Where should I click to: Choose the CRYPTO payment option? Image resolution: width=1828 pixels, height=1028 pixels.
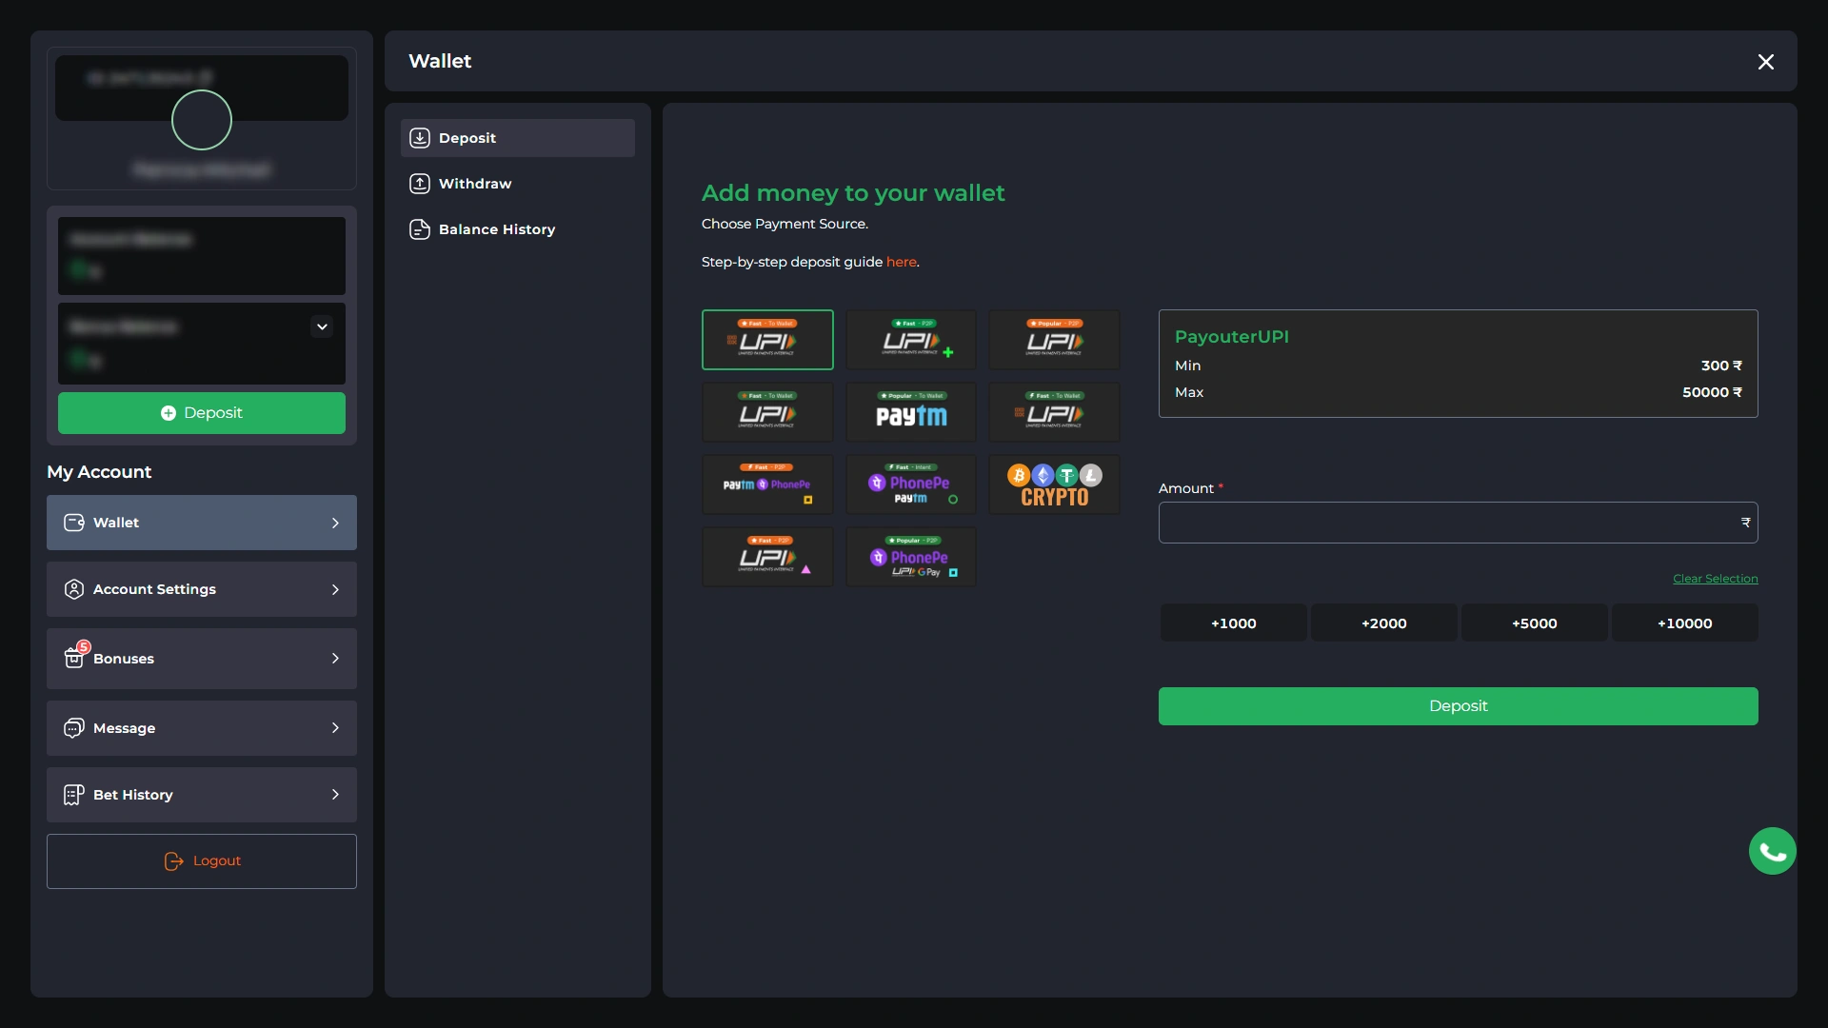(x=1055, y=484)
